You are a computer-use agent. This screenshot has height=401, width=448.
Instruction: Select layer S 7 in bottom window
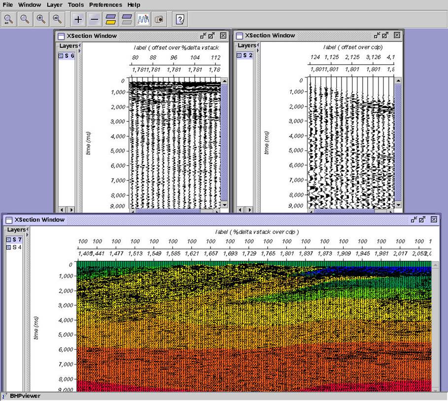(17, 239)
